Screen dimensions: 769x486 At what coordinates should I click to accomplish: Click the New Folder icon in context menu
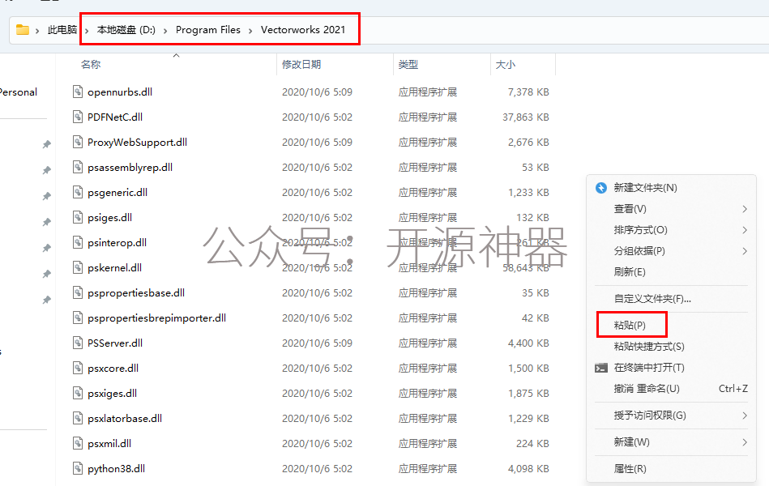point(601,188)
